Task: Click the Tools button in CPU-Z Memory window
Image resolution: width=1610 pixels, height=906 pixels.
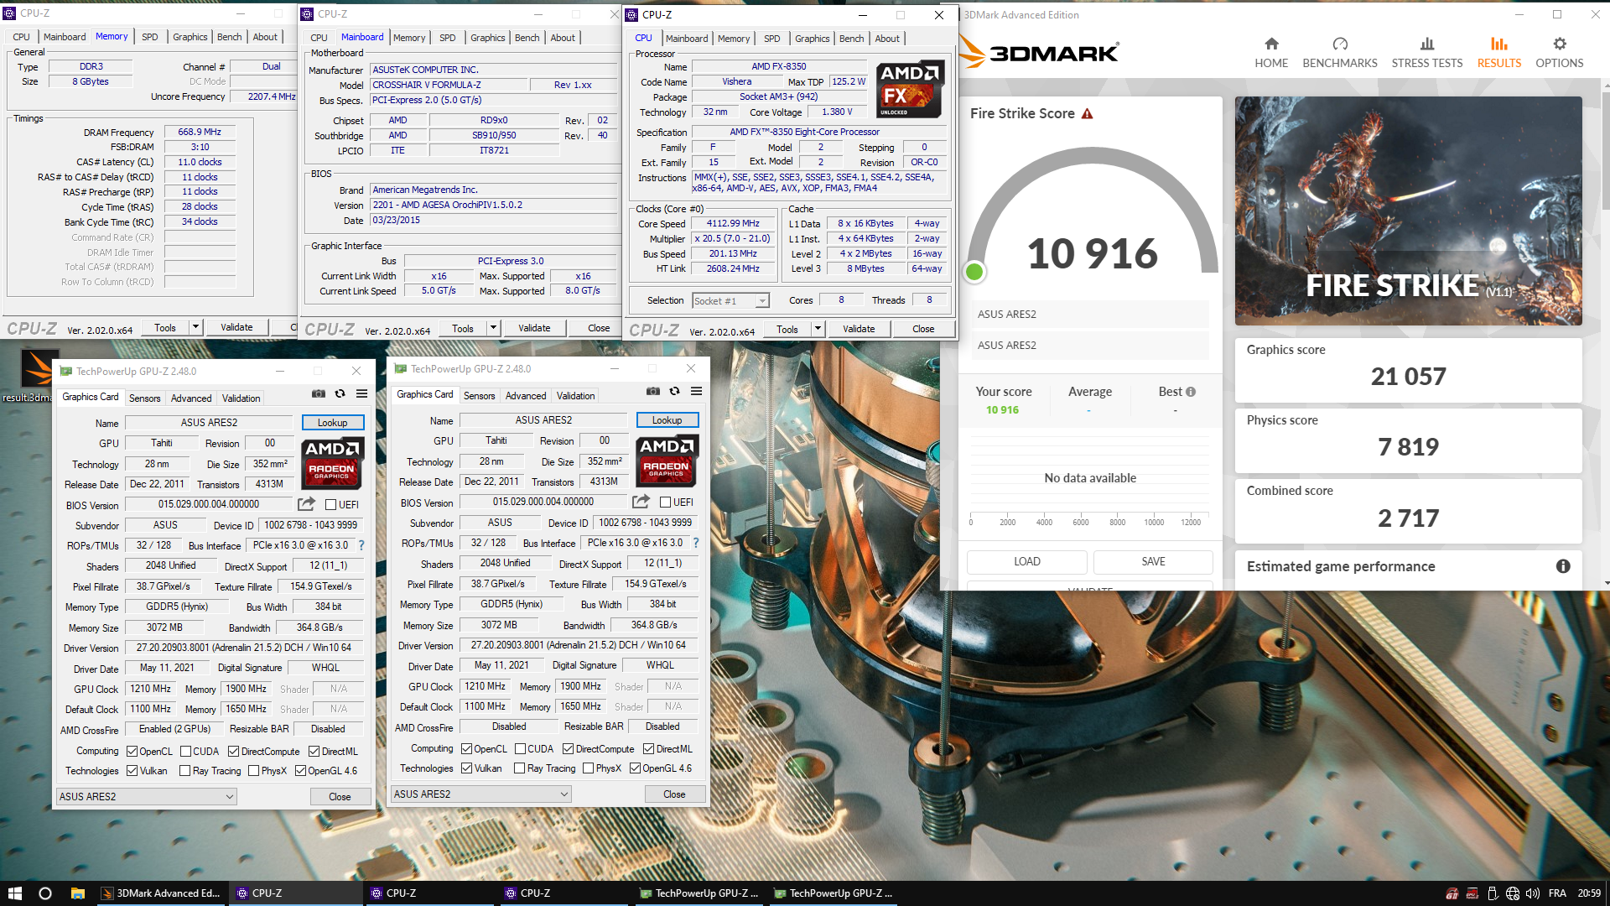Action: pyautogui.click(x=165, y=328)
